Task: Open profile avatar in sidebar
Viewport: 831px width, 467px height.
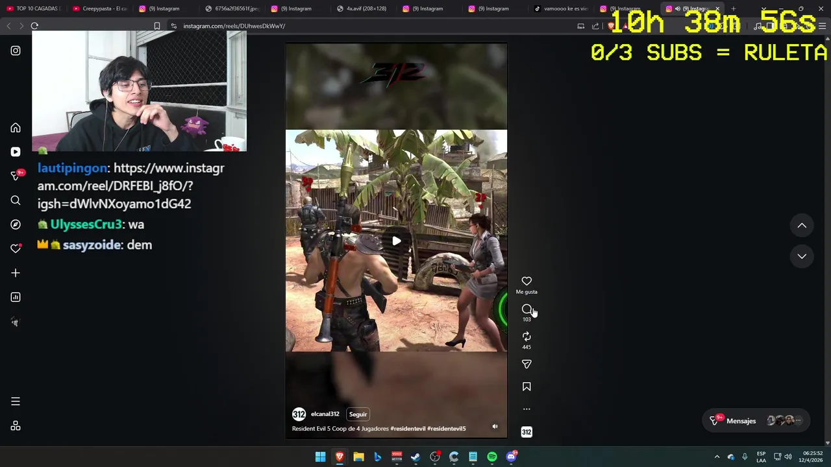Action: click(x=16, y=322)
